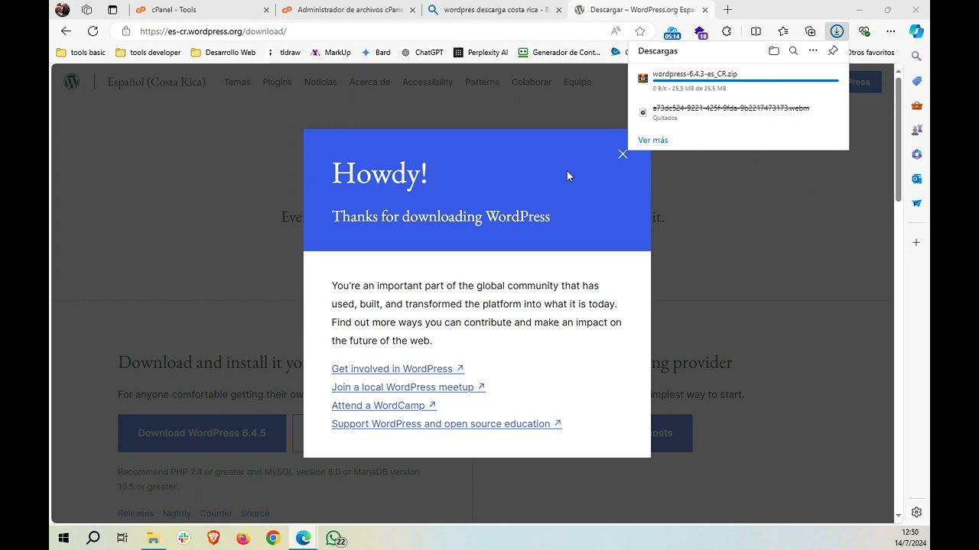Open the Tab actions menu icon
This screenshot has width=979, height=550.
[112, 10]
